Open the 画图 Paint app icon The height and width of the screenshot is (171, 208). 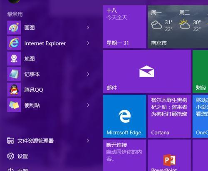click(x=14, y=28)
